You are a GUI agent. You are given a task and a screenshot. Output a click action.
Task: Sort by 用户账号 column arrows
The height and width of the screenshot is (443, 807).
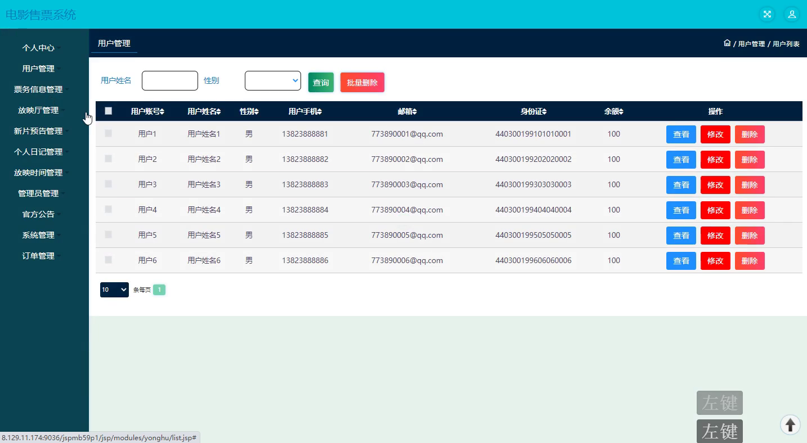[x=162, y=112]
